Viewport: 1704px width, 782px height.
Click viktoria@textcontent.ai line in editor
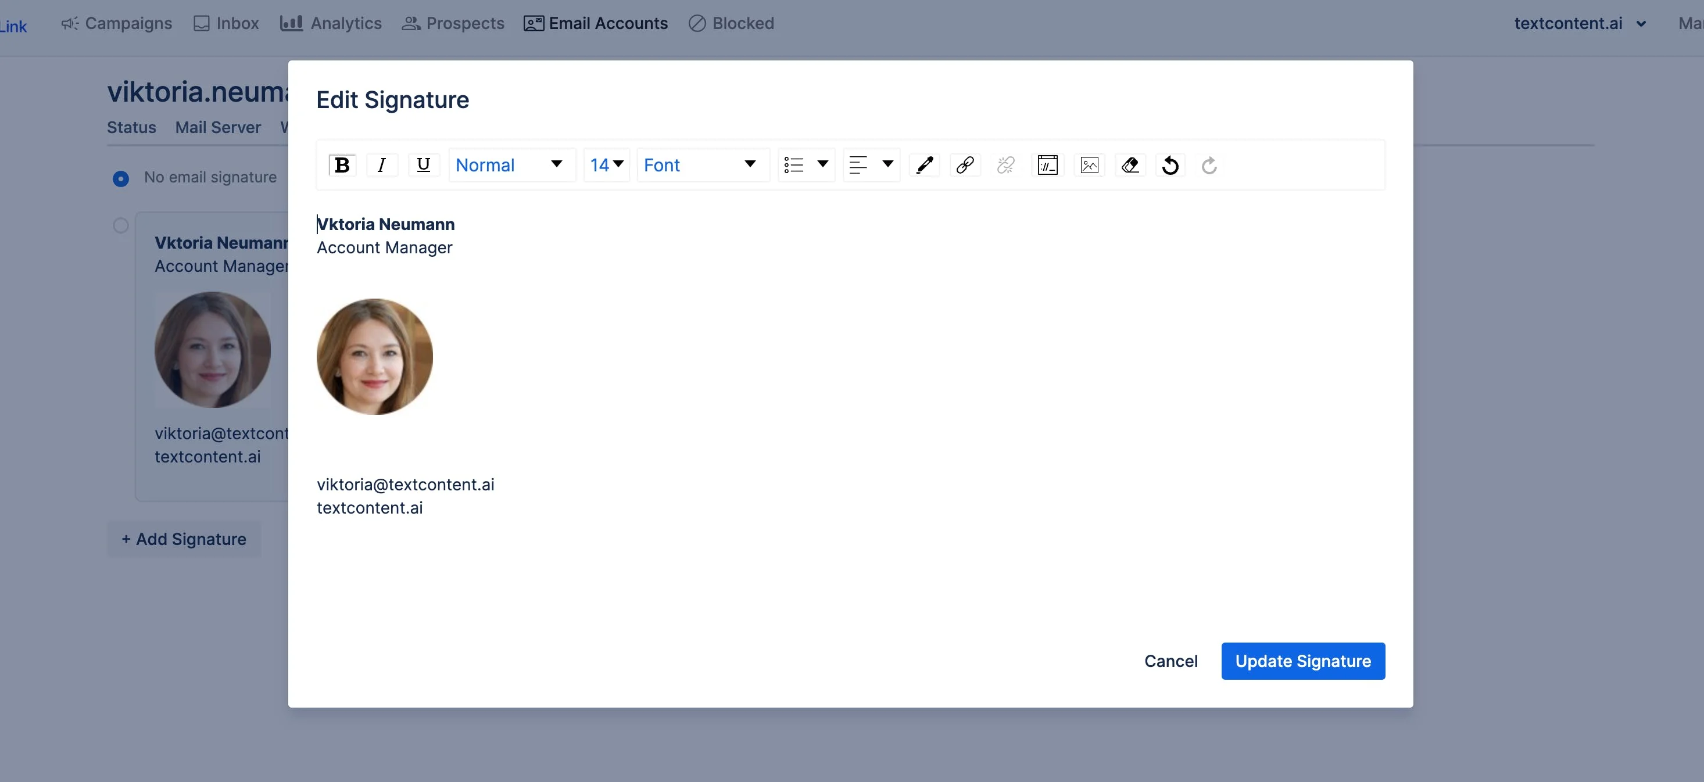tap(406, 485)
